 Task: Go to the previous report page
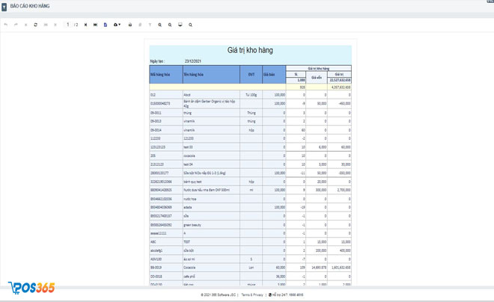[55, 25]
